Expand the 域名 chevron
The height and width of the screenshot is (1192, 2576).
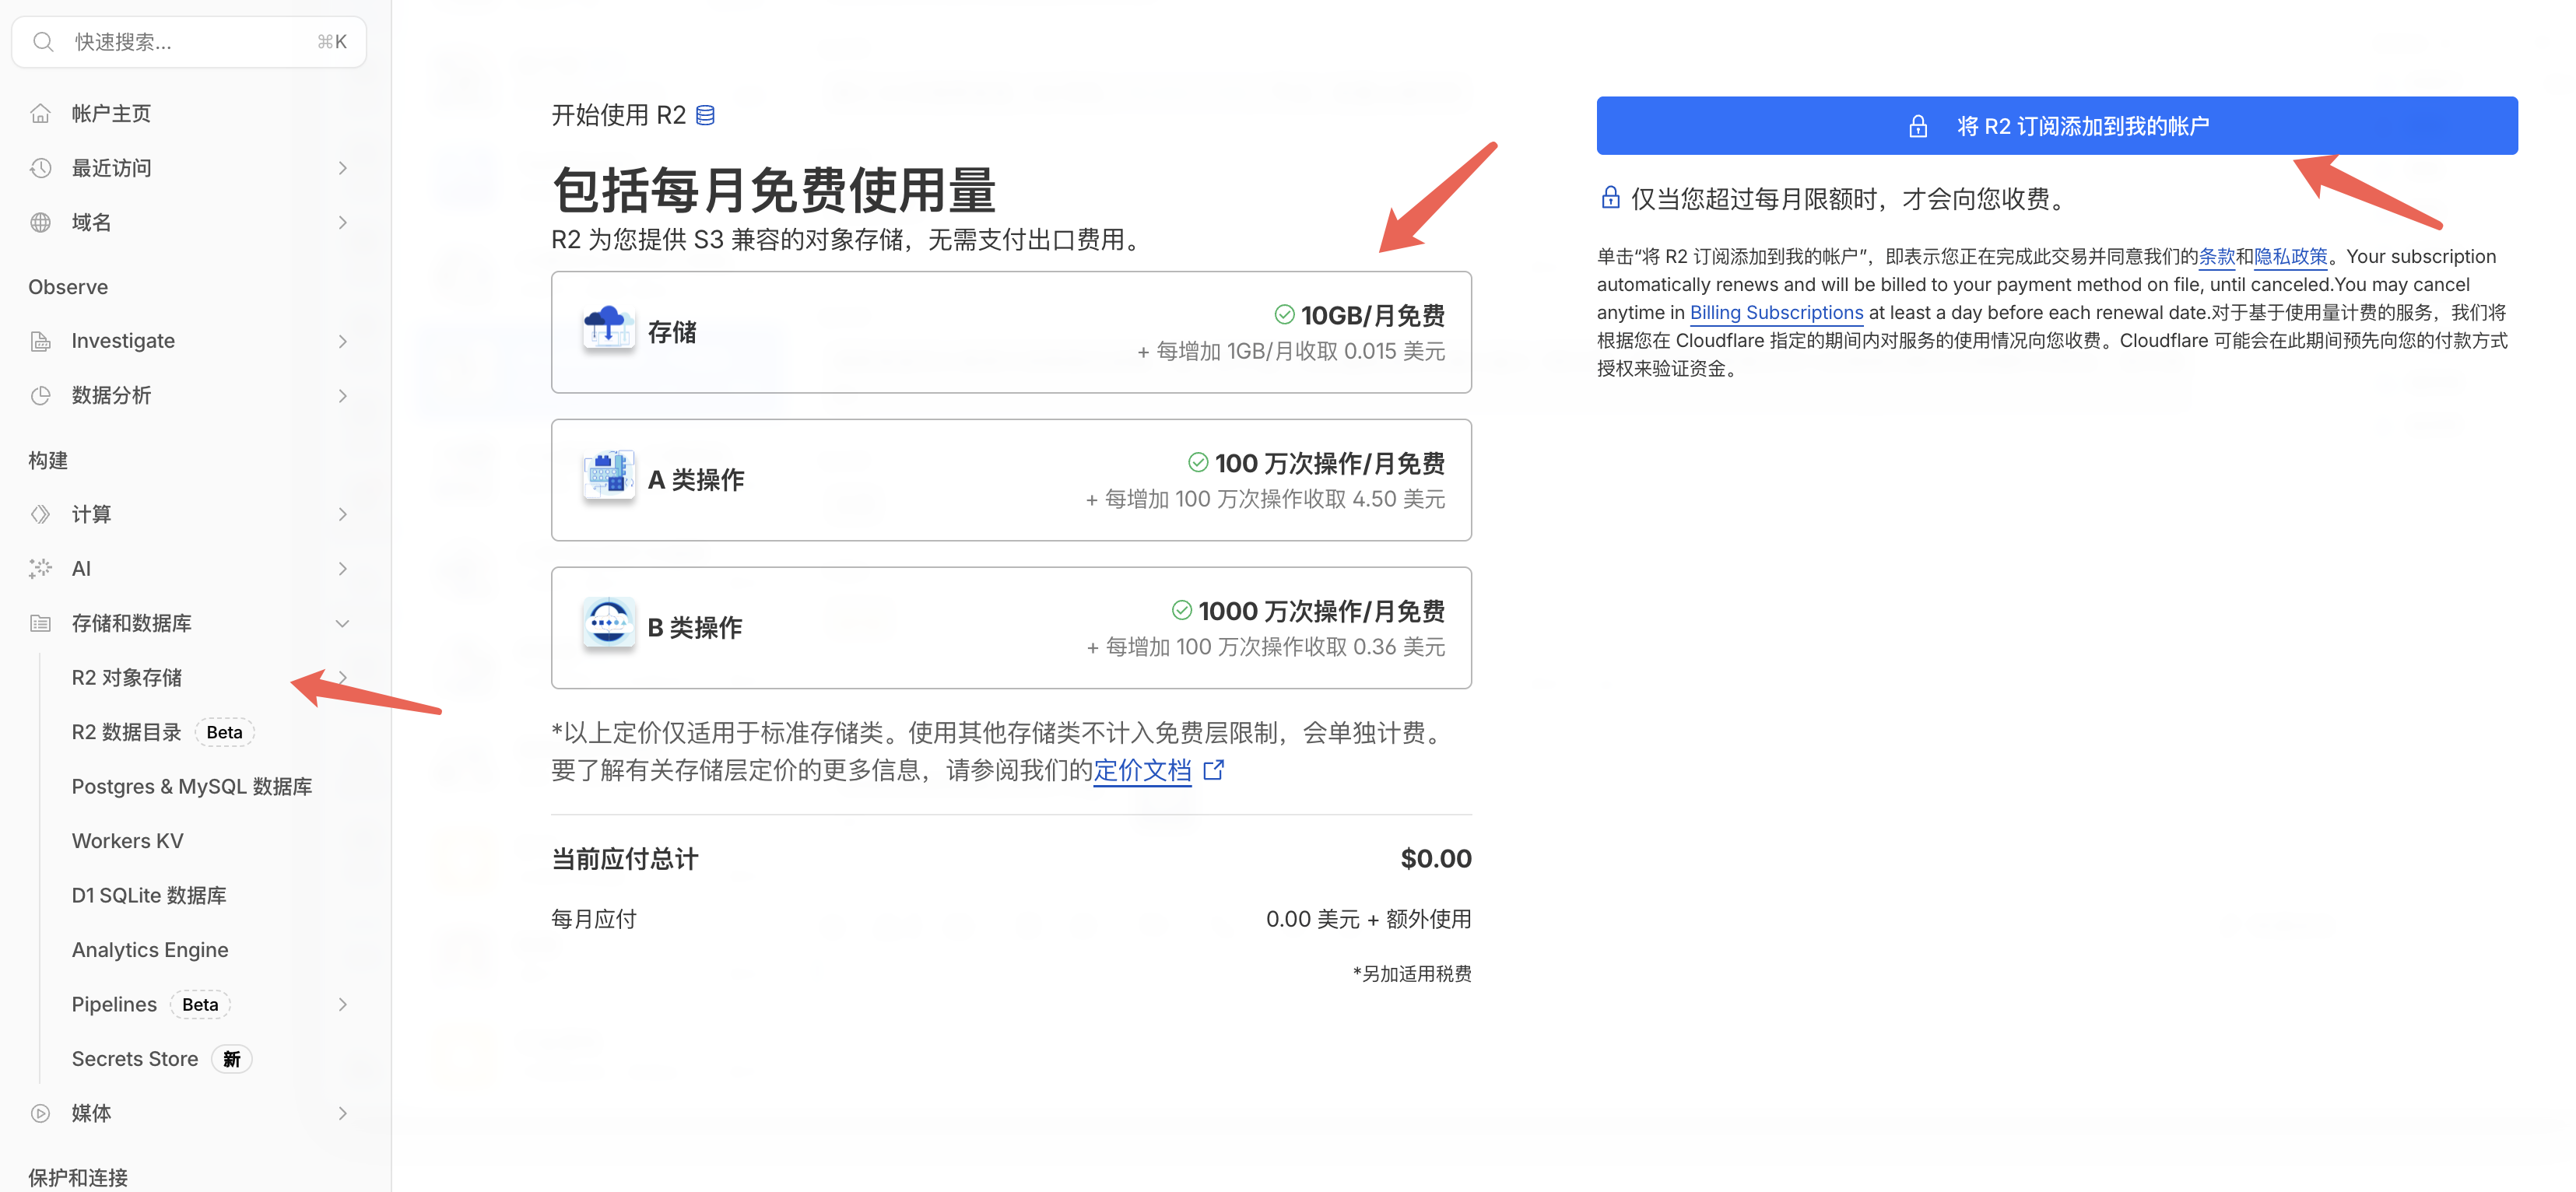342,222
